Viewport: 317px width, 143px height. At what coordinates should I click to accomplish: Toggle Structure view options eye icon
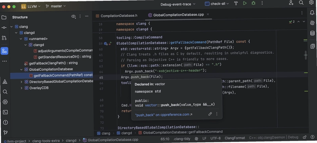(x=73, y=16)
